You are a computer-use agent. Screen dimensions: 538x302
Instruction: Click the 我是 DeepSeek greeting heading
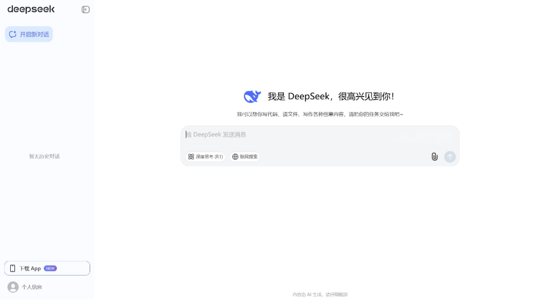coord(331,96)
